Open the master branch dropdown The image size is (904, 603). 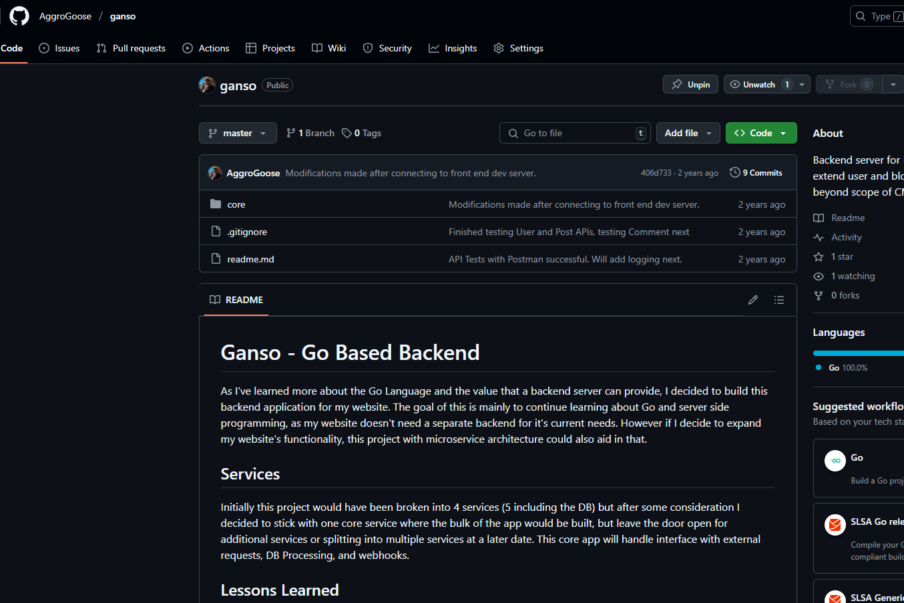pos(238,133)
